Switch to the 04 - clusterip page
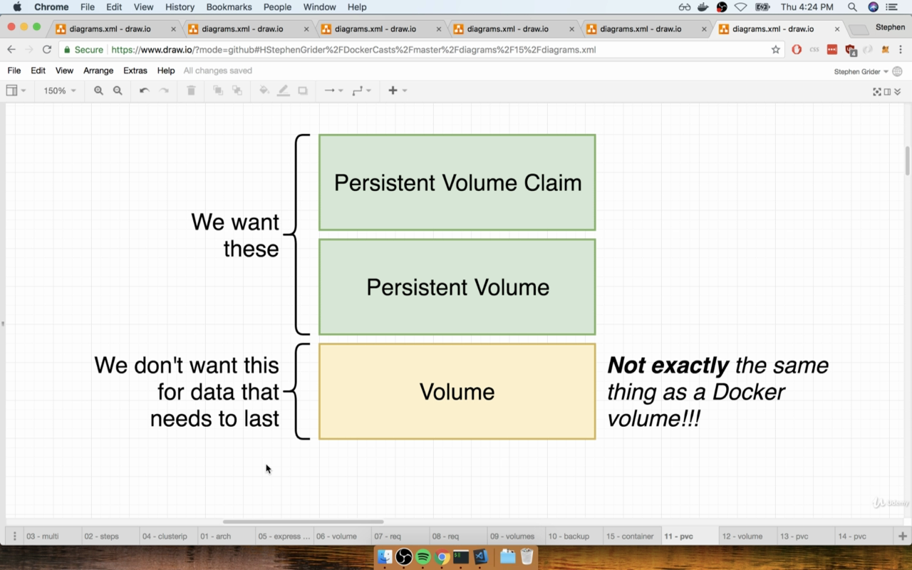 click(165, 536)
